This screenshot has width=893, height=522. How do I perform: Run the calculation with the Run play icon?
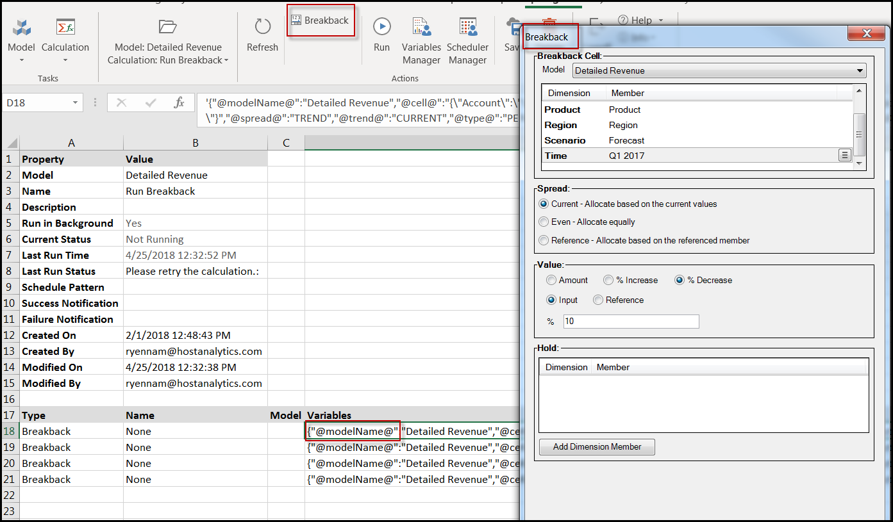click(x=382, y=26)
